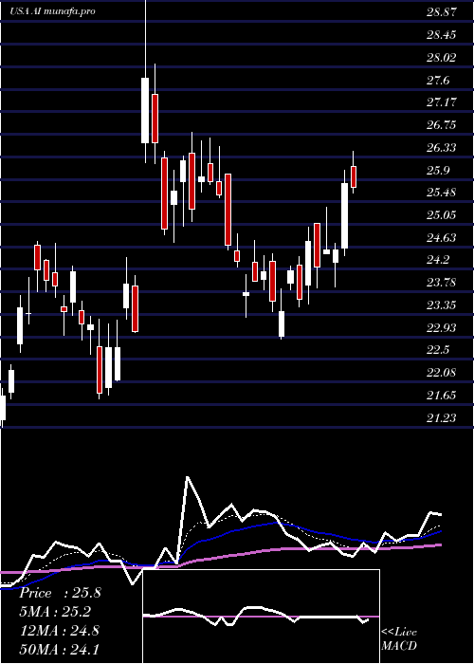Viewport: 474px width, 664px height.
Task: Click the 25.05 price axis label
Action: pos(442,215)
